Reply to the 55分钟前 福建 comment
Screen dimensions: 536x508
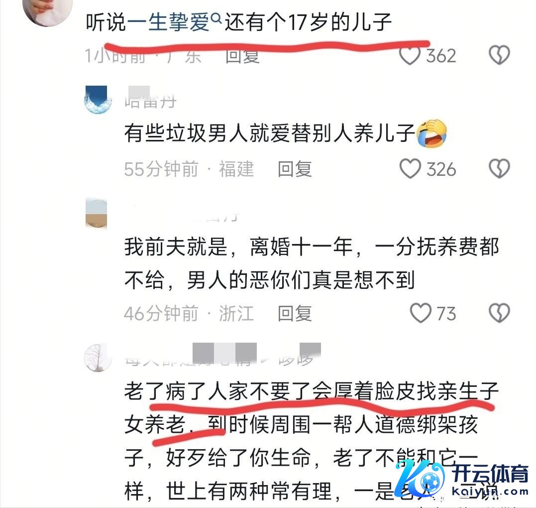pos(295,169)
